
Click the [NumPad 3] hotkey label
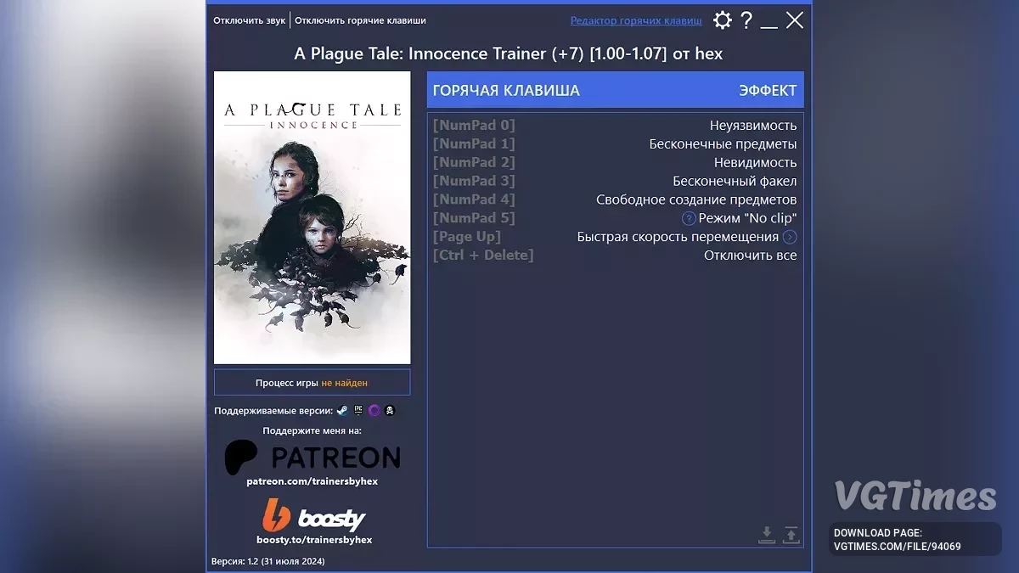pos(474,182)
